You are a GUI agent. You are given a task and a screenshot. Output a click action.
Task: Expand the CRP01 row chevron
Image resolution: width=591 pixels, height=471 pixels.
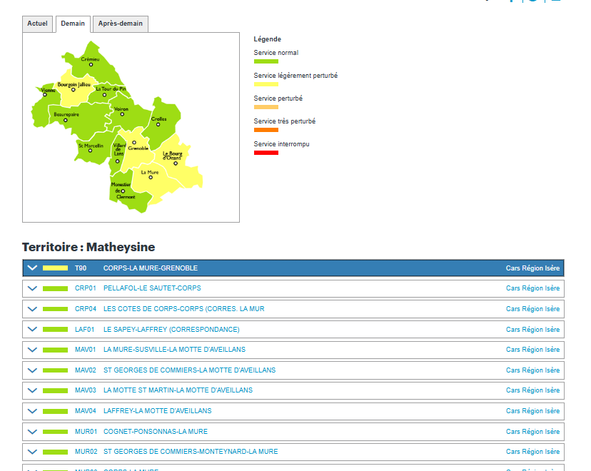click(x=31, y=289)
